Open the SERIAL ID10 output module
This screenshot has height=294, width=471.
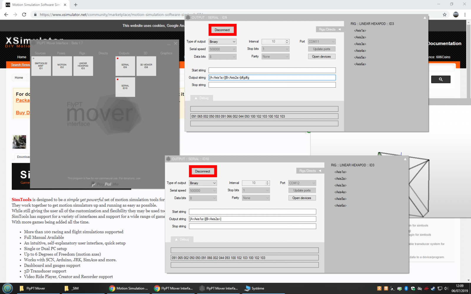click(x=125, y=87)
